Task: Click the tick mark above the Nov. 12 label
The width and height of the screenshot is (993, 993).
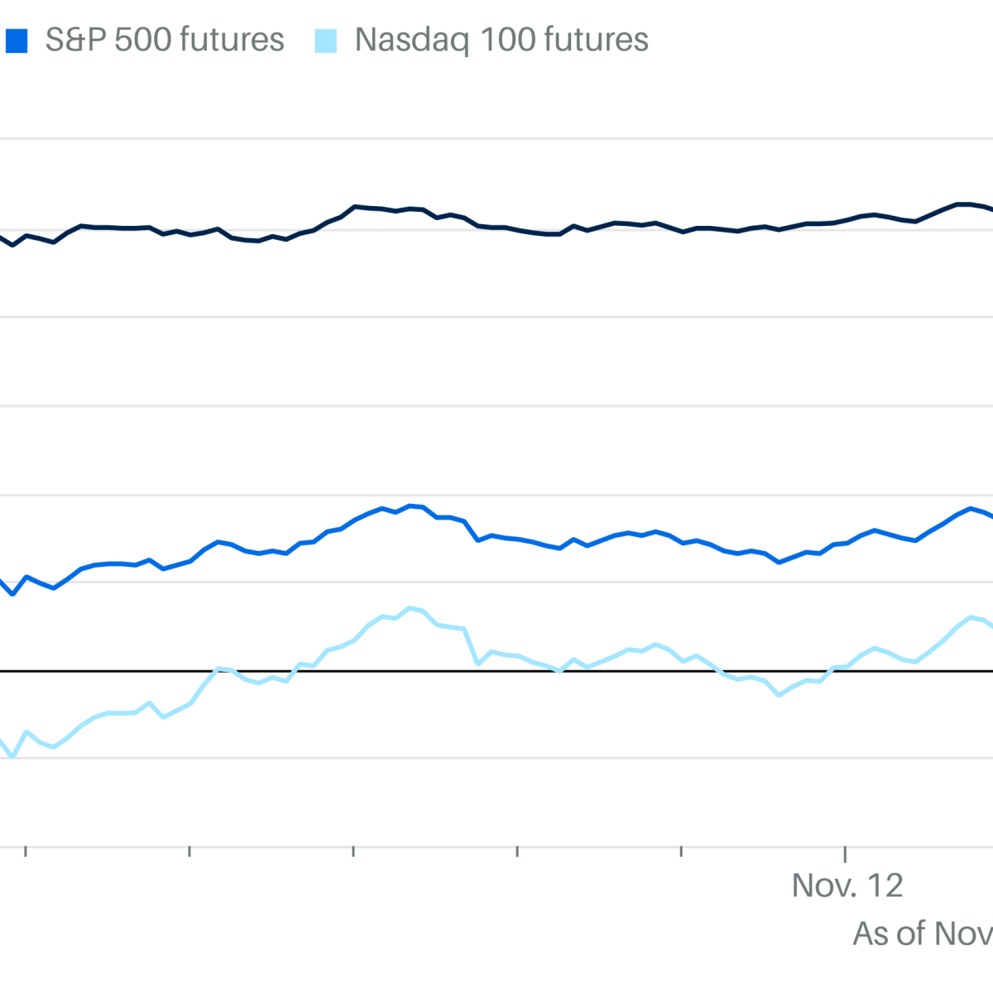Action: click(845, 853)
